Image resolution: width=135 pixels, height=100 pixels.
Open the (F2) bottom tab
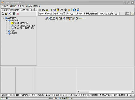15,95
